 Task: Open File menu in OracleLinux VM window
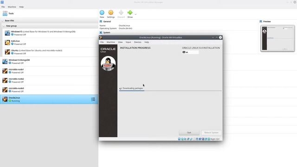[102, 42]
